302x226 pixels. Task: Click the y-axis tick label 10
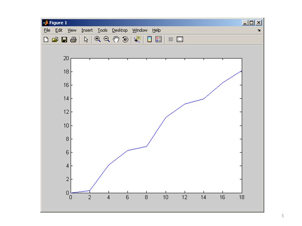[x=66, y=126]
